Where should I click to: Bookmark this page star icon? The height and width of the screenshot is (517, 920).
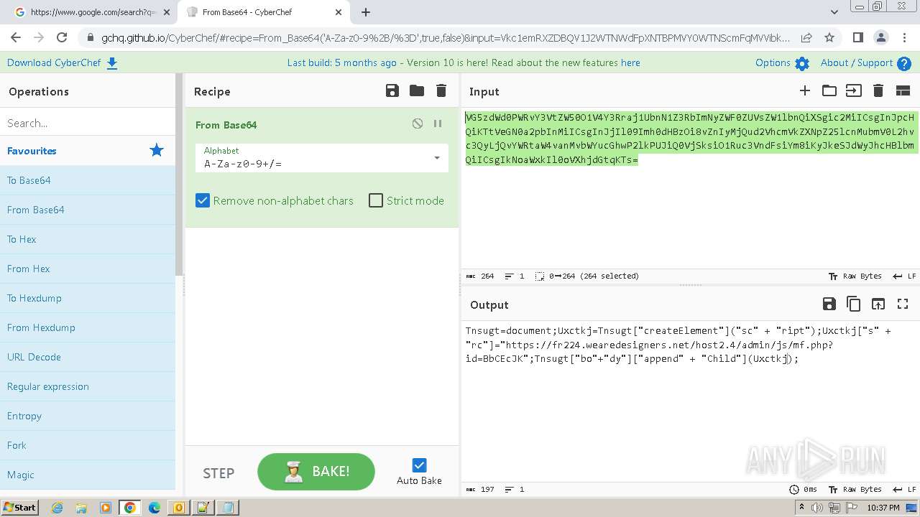pos(829,37)
